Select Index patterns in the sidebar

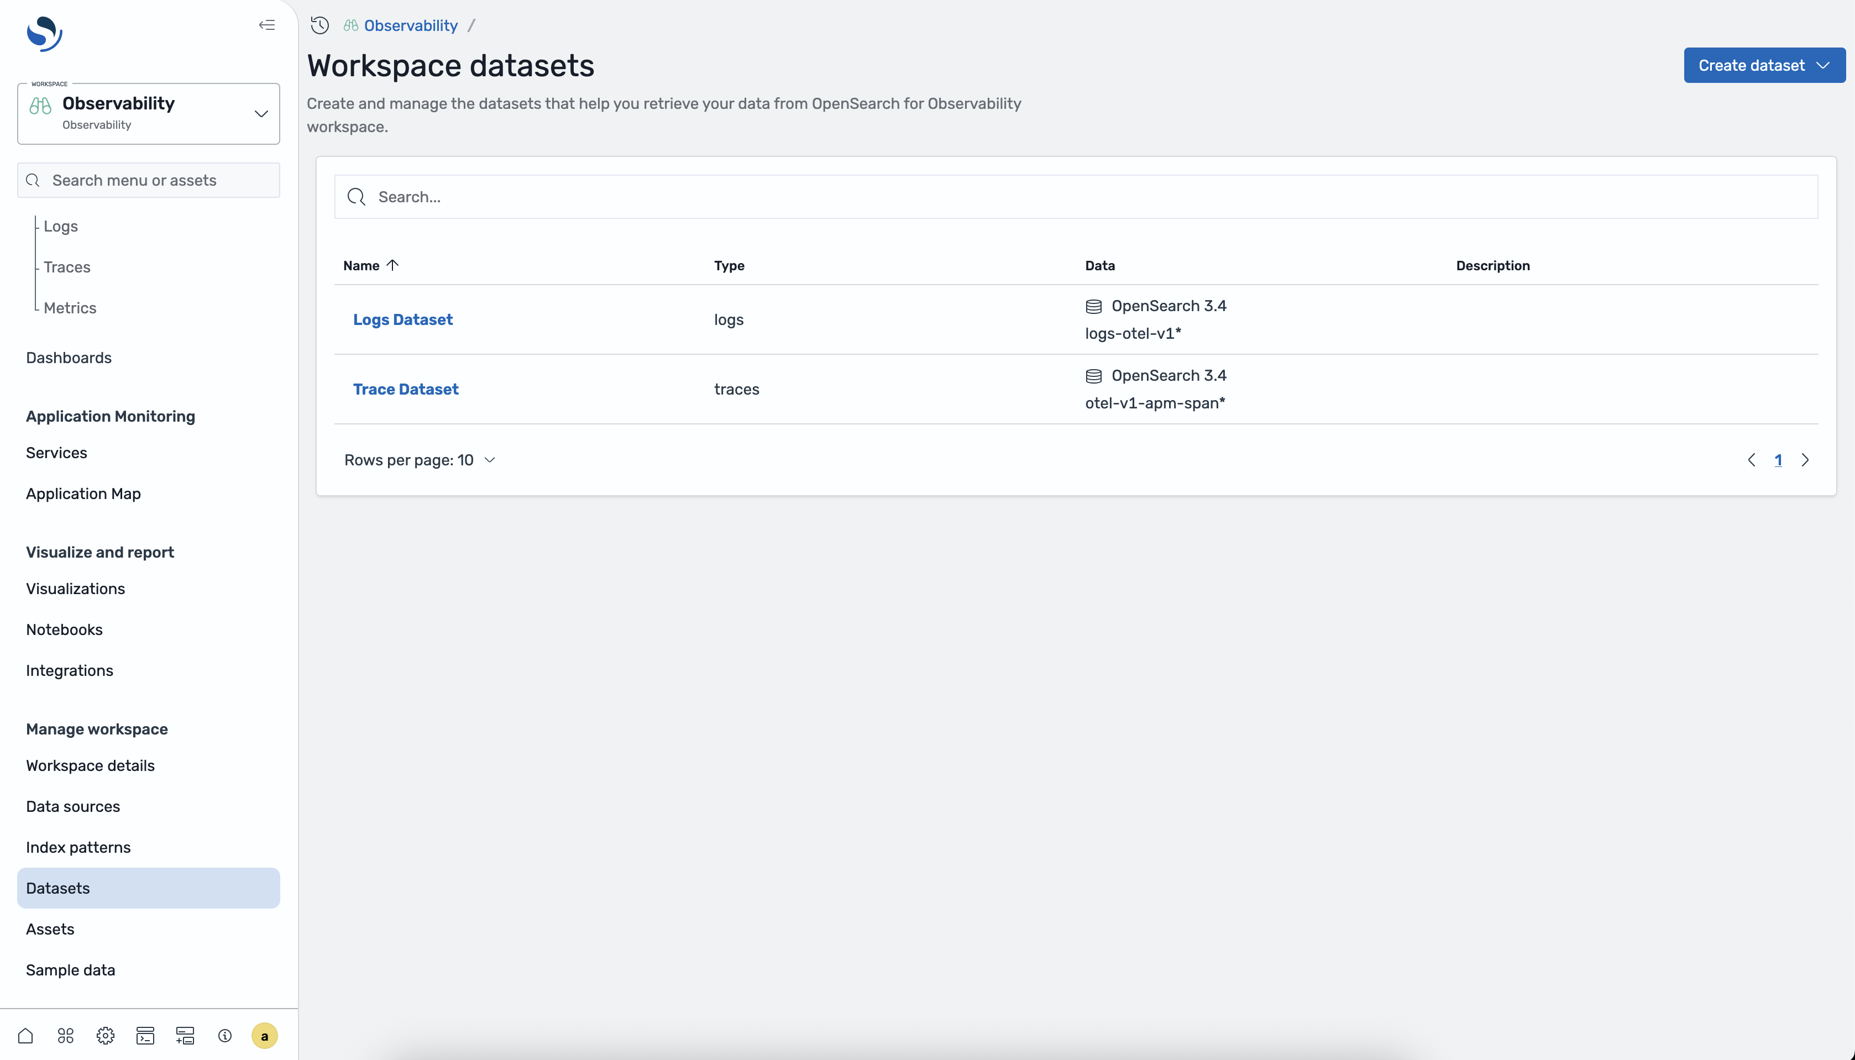(78, 847)
